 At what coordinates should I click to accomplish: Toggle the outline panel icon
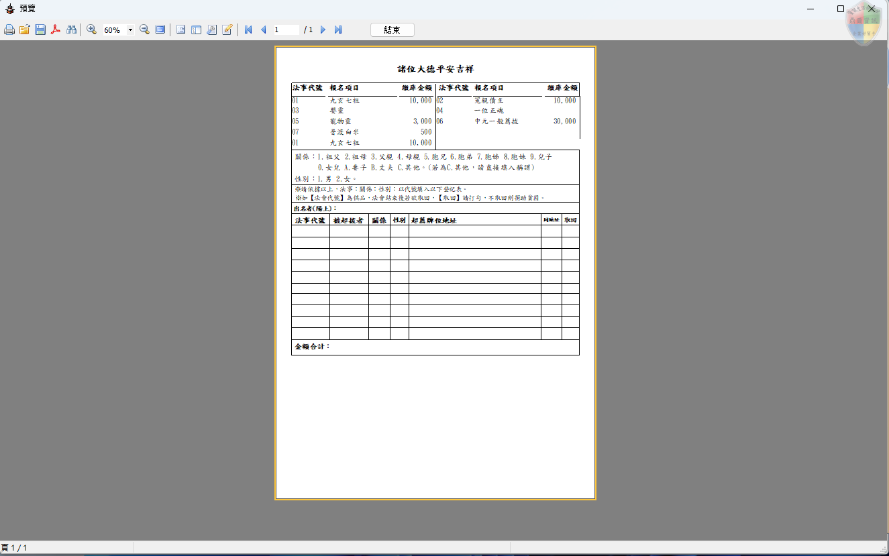[181, 30]
